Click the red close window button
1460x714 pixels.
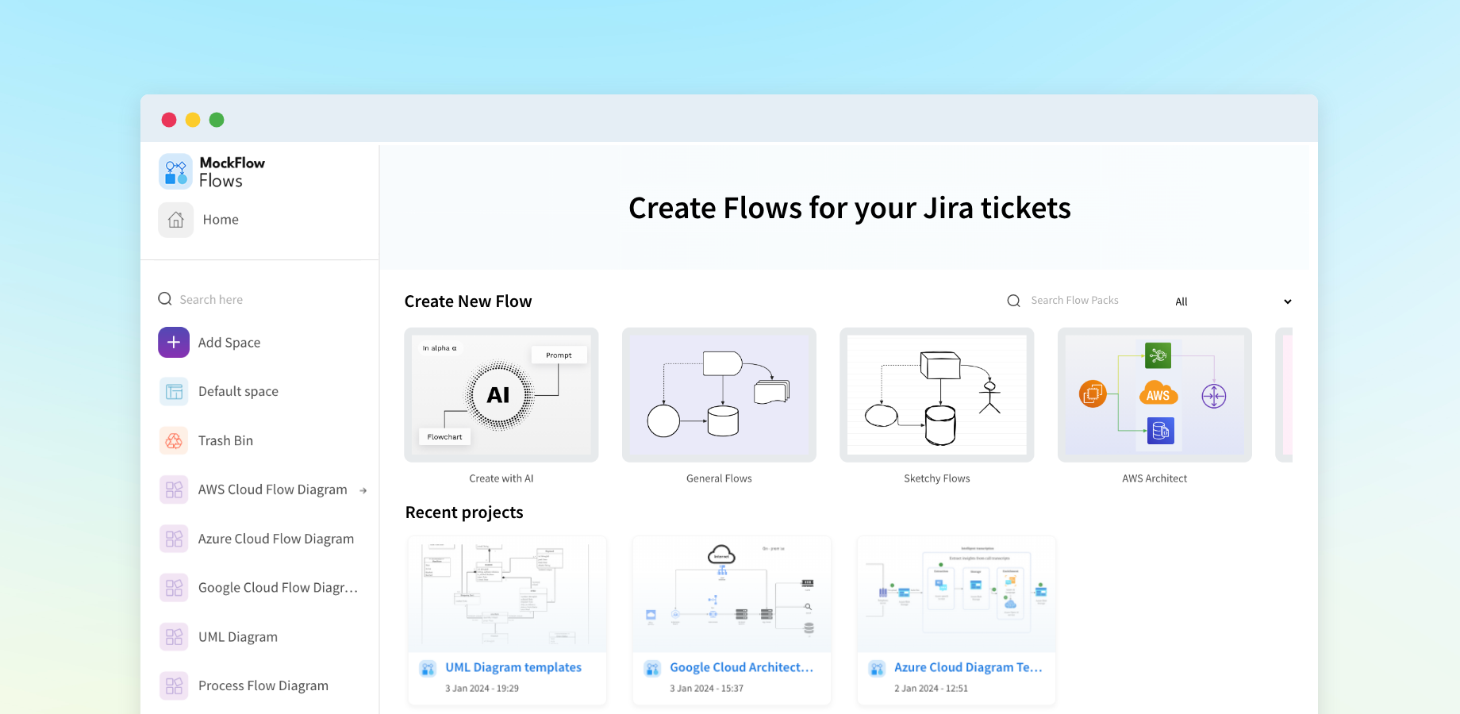click(169, 120)
